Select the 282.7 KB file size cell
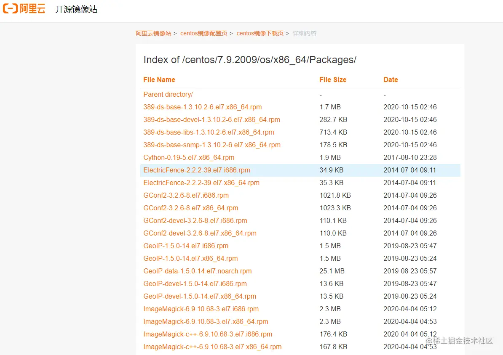Screen dimensions: 503x355 click(x=333, y=120)
